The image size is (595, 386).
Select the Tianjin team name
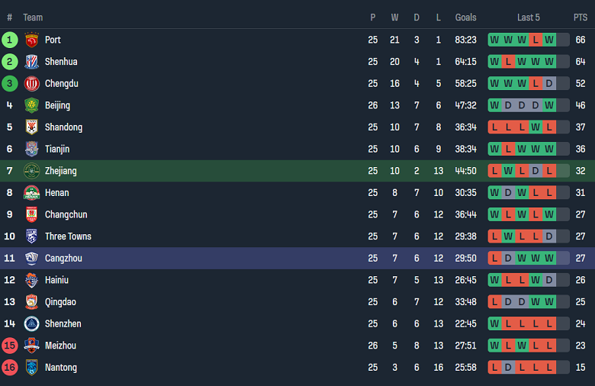[x=57, y=150]
